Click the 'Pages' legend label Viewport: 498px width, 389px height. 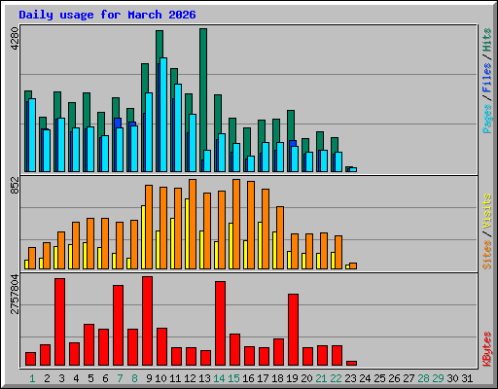(487, 119)
